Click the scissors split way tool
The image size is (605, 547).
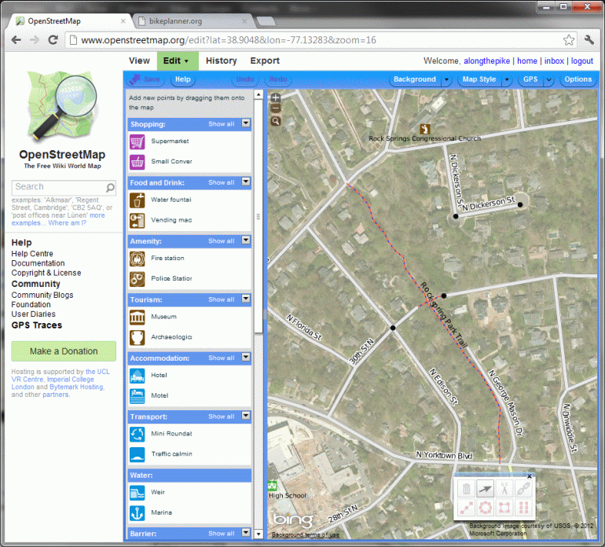(x=504, y=489)
